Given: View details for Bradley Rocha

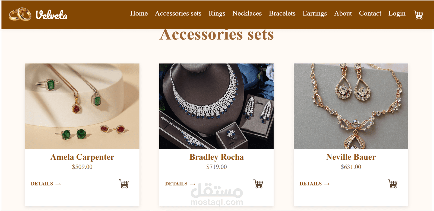Looking at the screenshot, I should coord(180,184).
